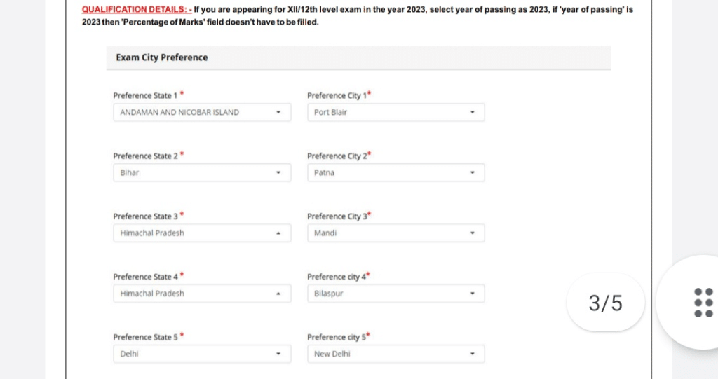Open Preference State 1 dropdown
This screenshot has height=379, width=718.
point(201,112)
